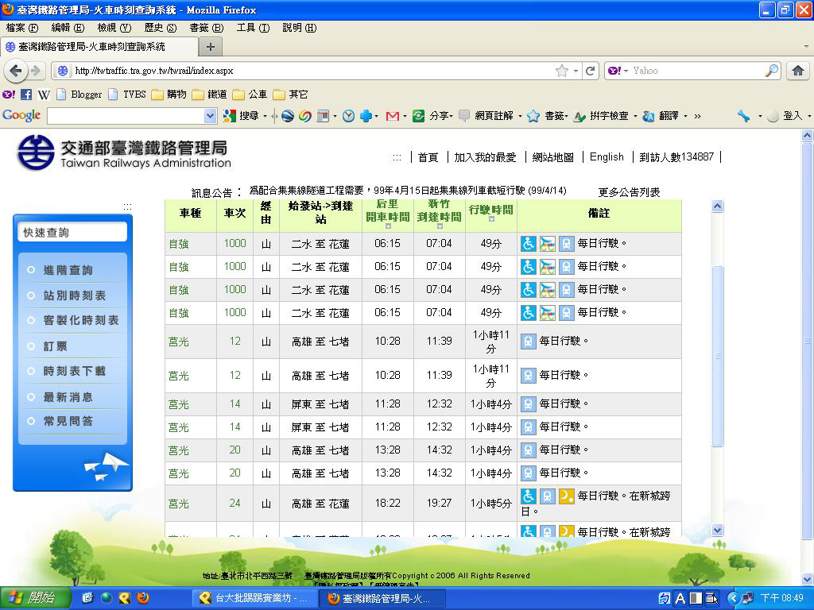Bookmark this page with the star icon

(562, 71)
